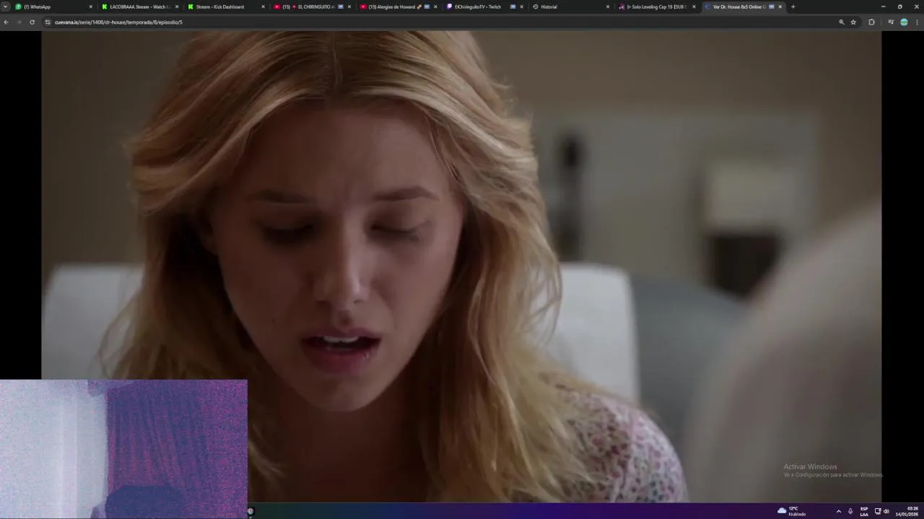Close the Alergias de Howard tab
The height and width of the screenshot is (519, 924).
435,6
